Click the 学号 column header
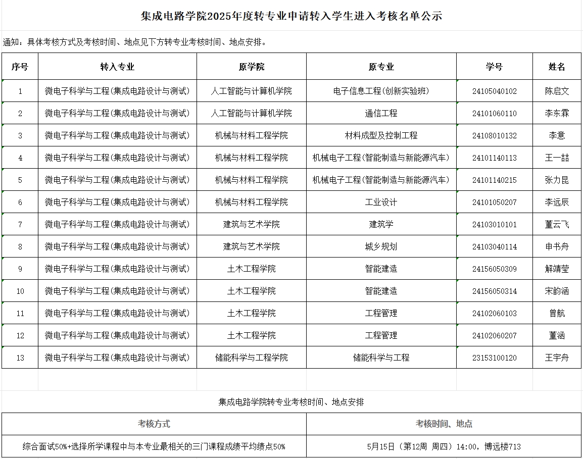The image size is (583, 459). tap(494, 67)
